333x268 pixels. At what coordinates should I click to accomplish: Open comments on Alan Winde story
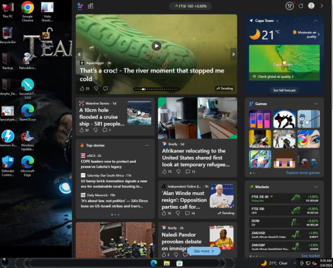click(187, 213)
